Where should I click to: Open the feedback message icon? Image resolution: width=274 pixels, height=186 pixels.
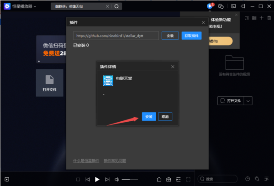pos(233,6)
